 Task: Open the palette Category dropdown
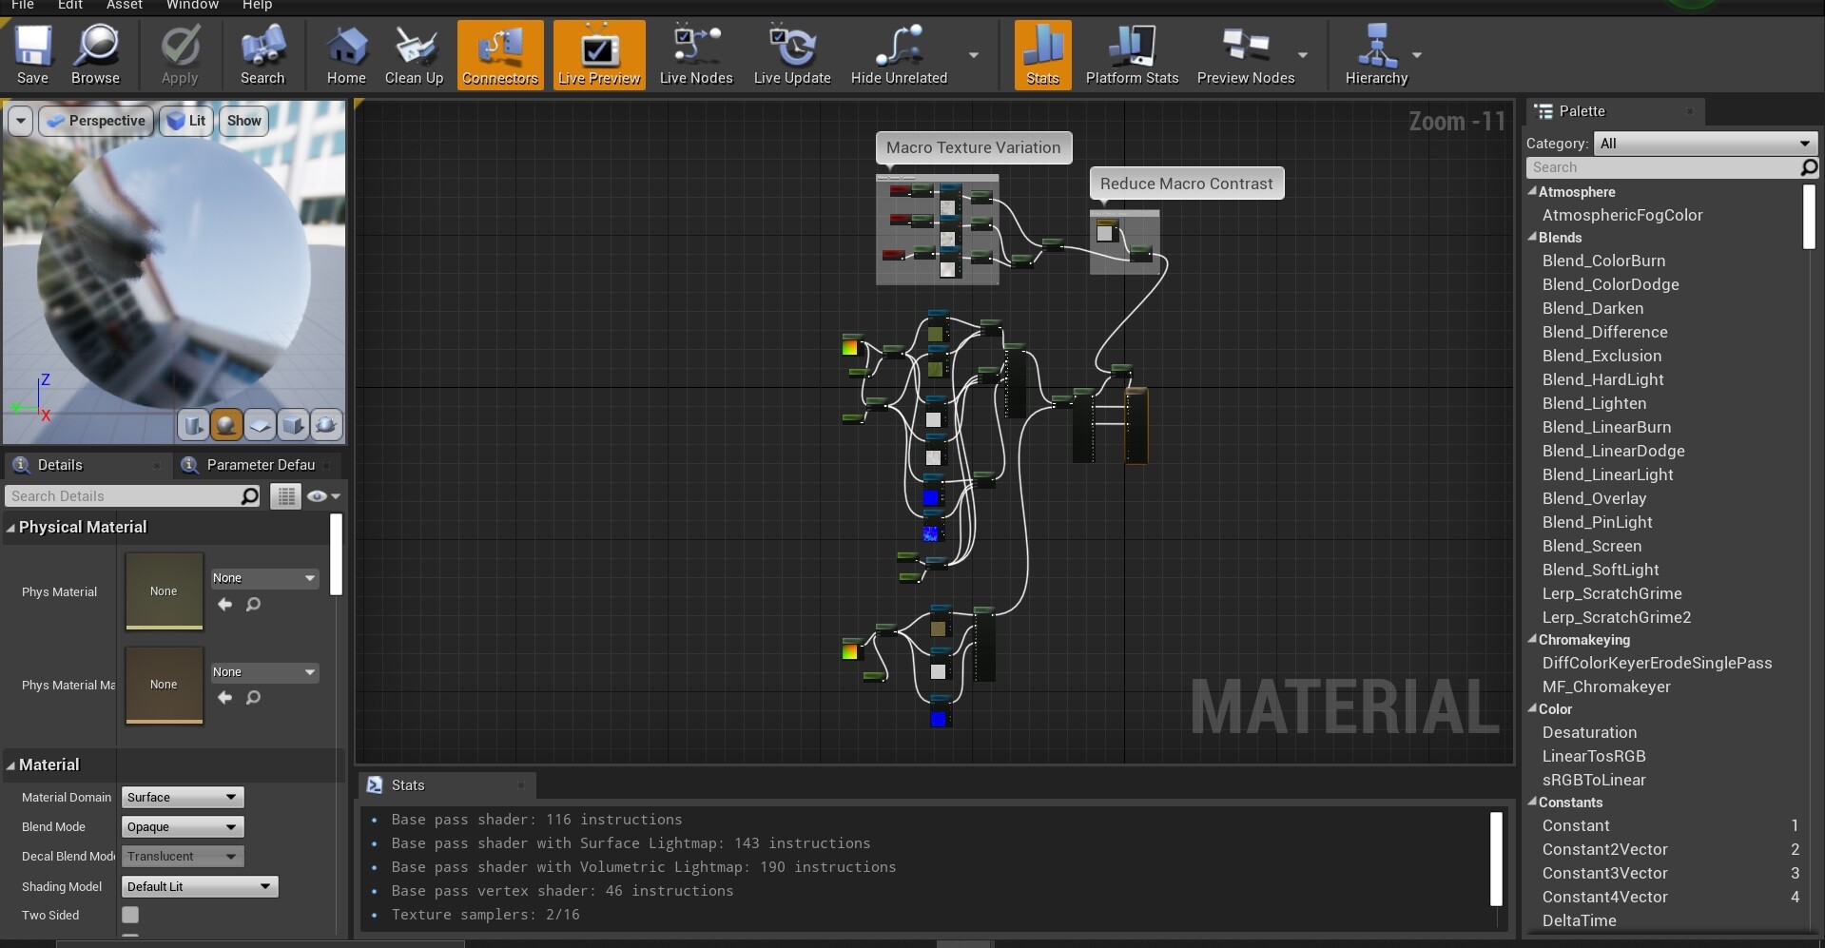(x=1705, y=144)
